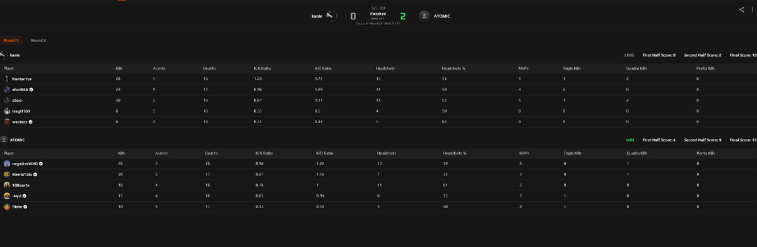This screenshot has width=757, height=247.
Task: Click 10Duarte's player avatar
Action: tap(6, 185)
